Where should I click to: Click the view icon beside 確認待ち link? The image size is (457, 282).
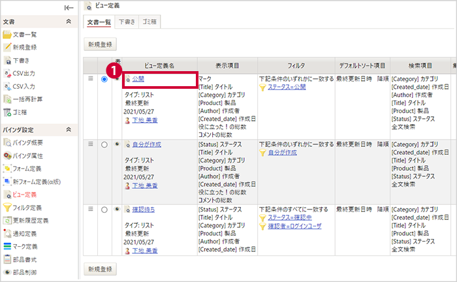coord(128,210)
